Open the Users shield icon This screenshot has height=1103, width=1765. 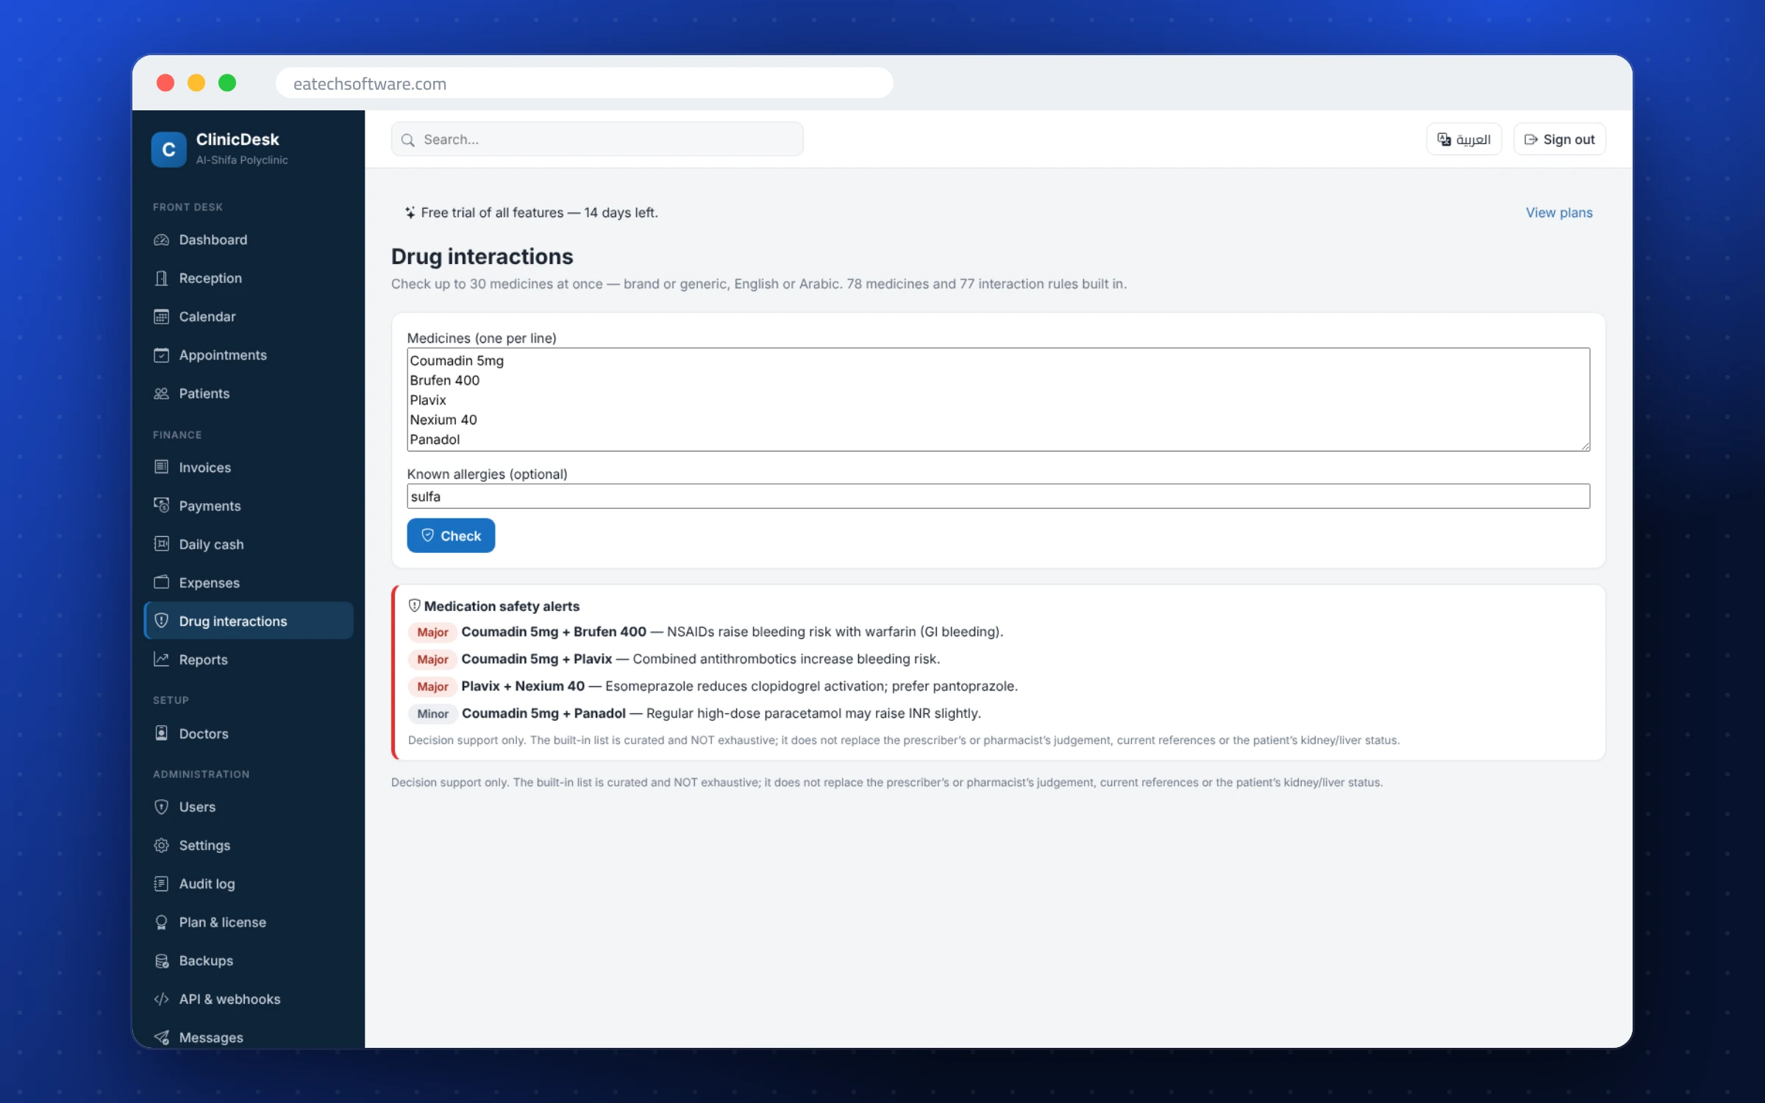tap(161, 807)
